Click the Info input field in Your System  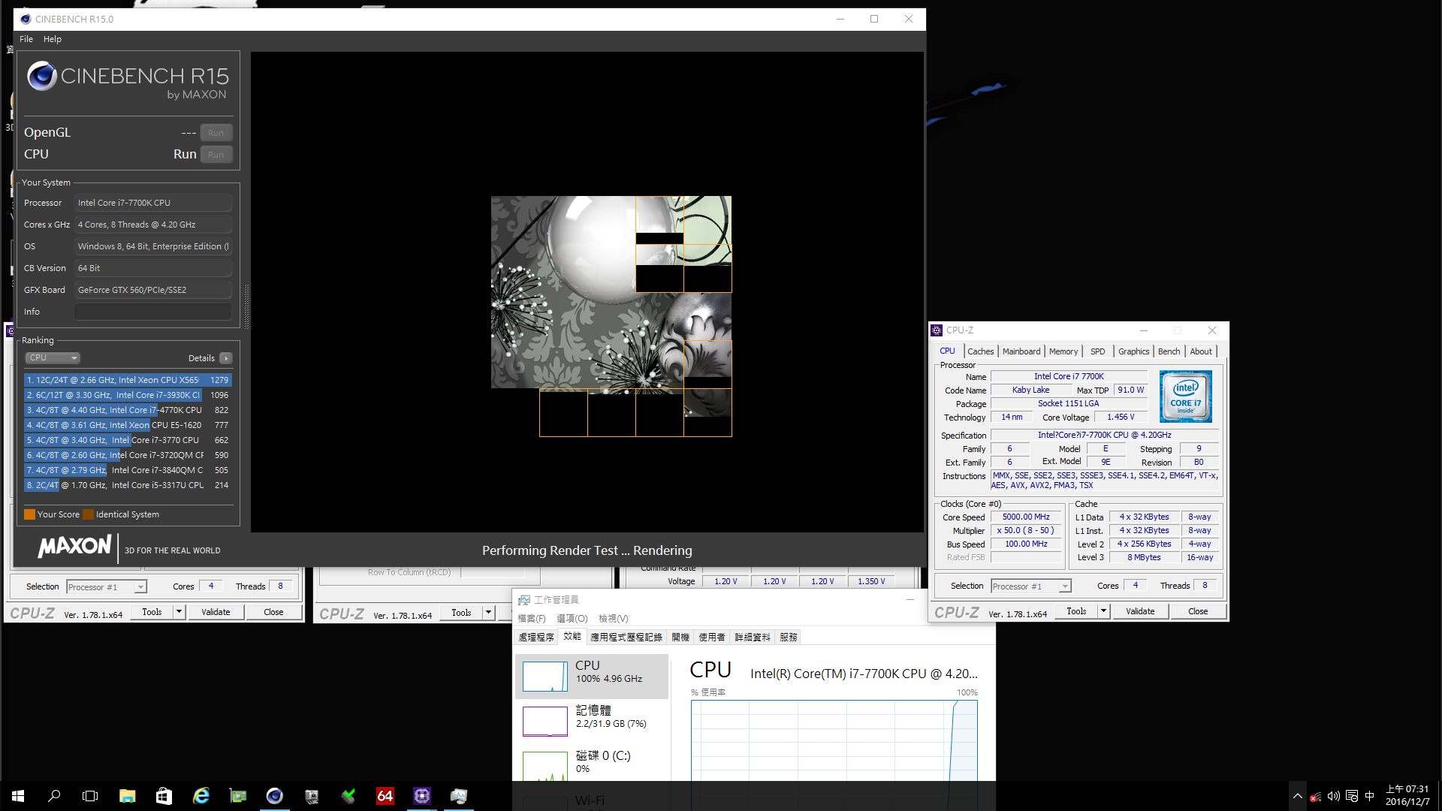153,312
